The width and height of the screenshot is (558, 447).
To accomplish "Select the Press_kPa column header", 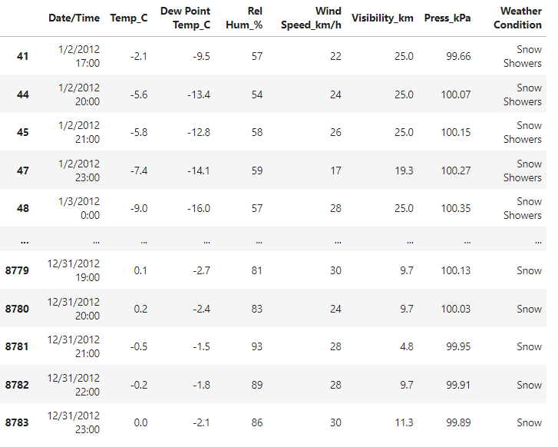I will click(x=447, y=18).
